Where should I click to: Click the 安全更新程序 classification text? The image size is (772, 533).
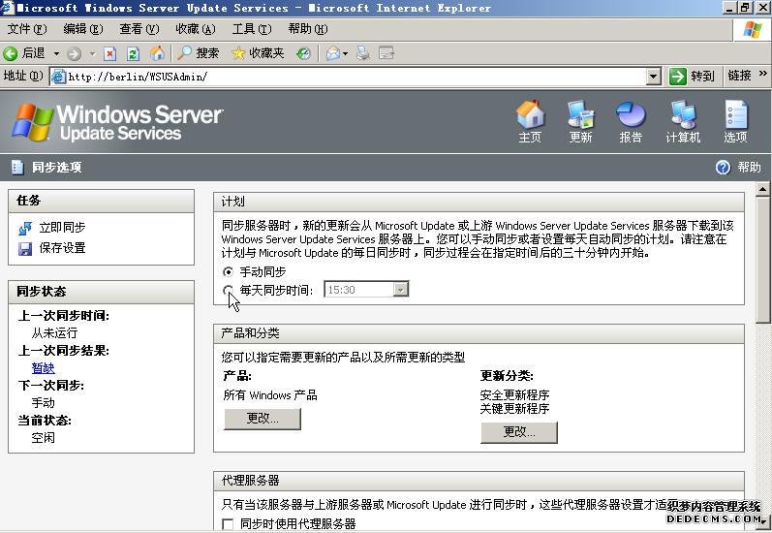515,395
